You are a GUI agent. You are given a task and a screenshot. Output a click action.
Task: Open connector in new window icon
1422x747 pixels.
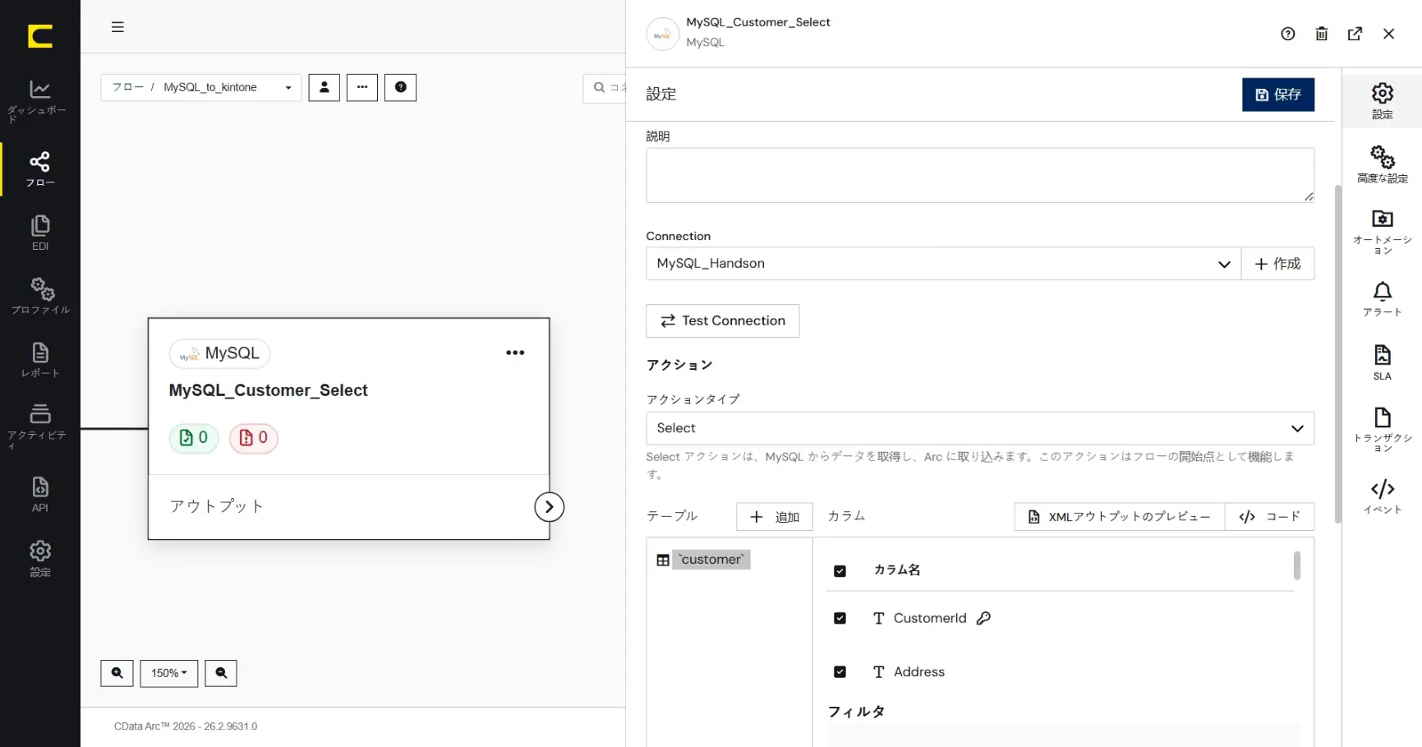click(x=1355, y=34)
